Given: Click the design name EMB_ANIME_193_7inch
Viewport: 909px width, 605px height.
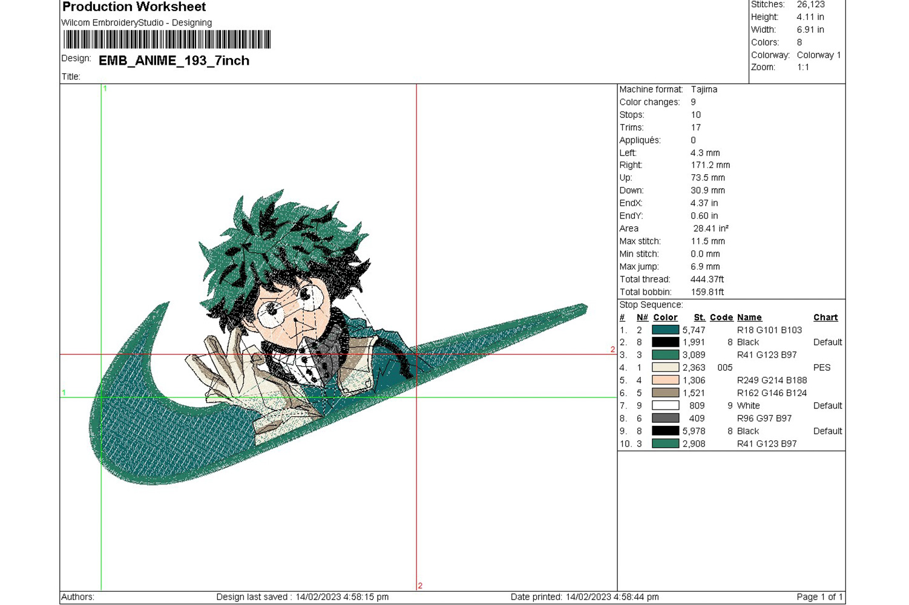Looking at the screenshot, I should tap(174, 60).
